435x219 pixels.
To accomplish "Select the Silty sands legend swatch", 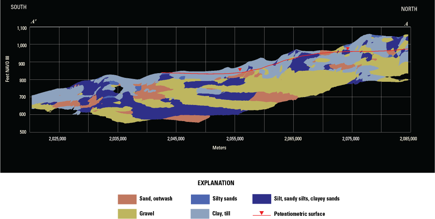I will (x=199, y=199).
